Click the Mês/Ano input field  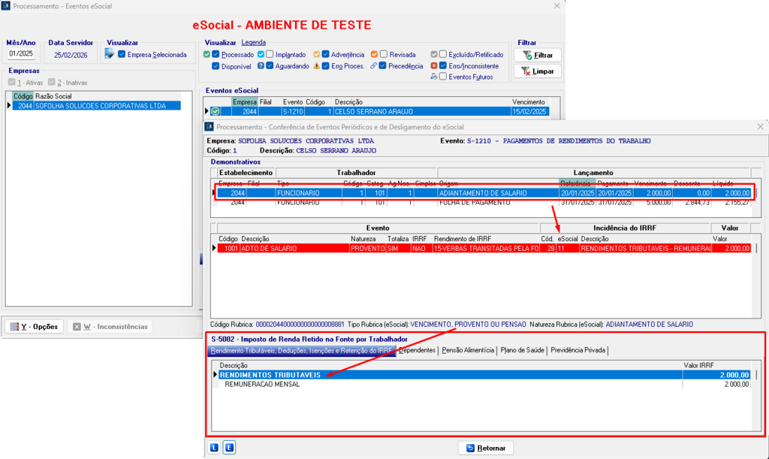click(22, 54)
